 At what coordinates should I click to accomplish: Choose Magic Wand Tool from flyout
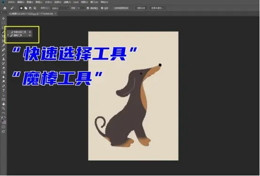coord(20,35)
